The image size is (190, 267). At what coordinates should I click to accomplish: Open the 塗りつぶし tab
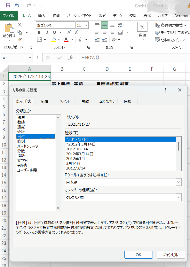pyautogui.click(x=107, y=102)
